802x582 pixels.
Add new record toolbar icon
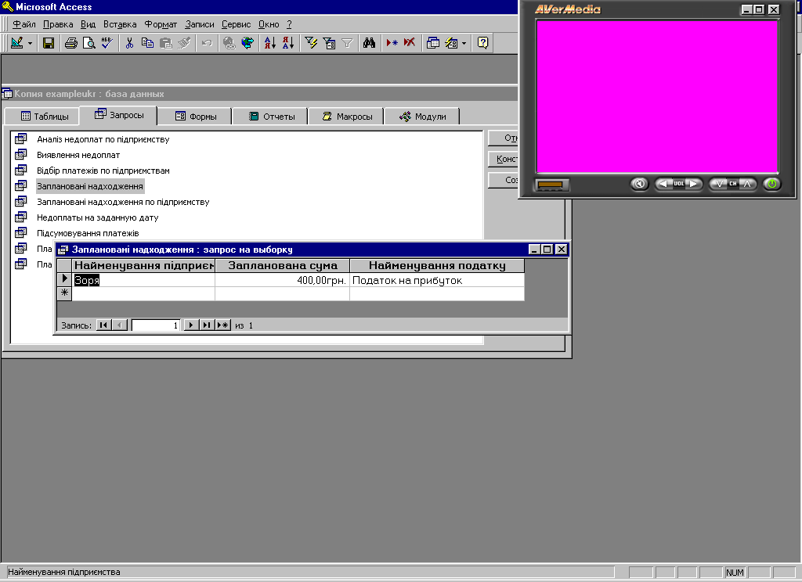click(x=392, y=43)
